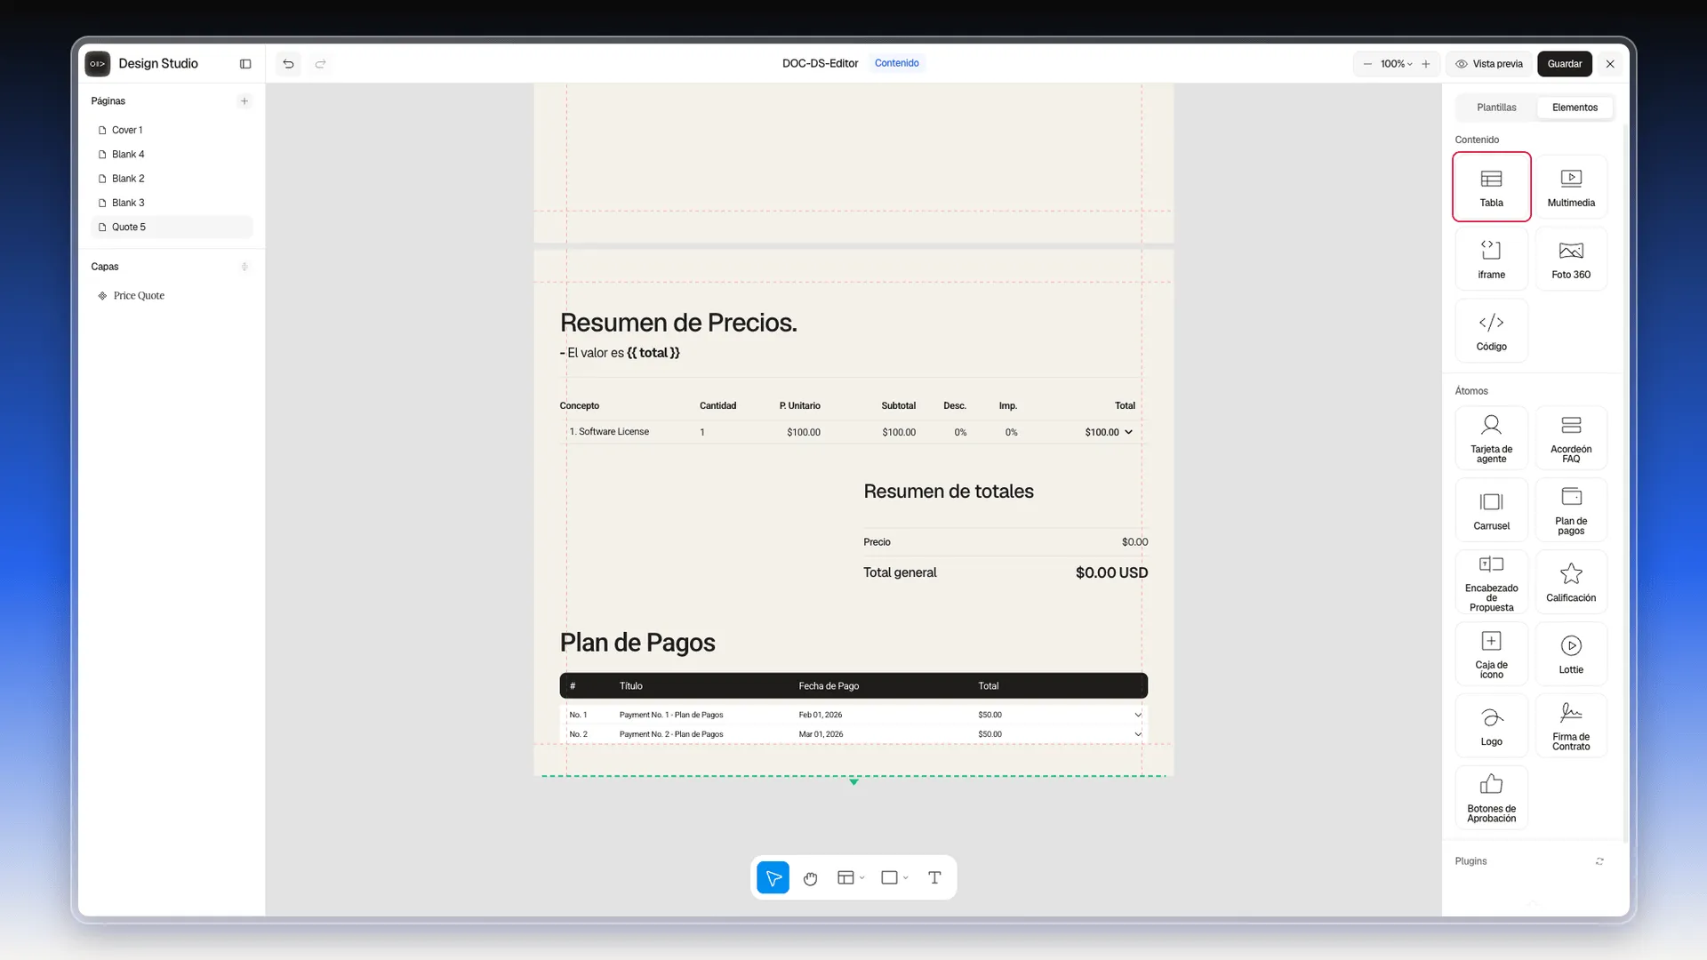Open the 100% zoom level dropdown
Screen dimensions: 1707x960
click(x=1396, y=64)
